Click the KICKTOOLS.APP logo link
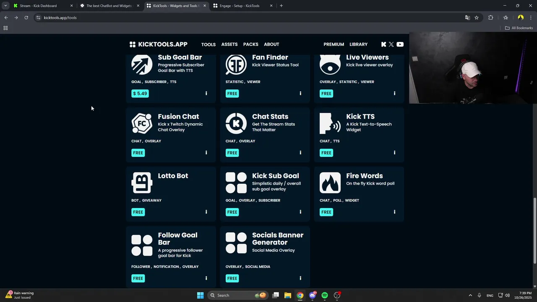Screen dimensions: 537x302 tap(159, 44)
